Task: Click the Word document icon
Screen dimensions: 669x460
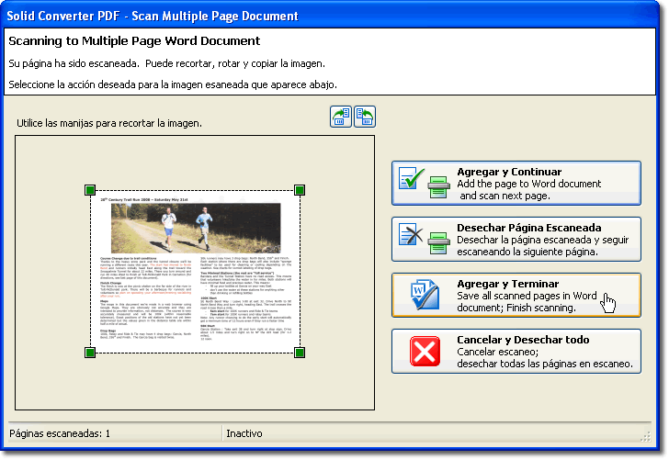Action: 425,295
